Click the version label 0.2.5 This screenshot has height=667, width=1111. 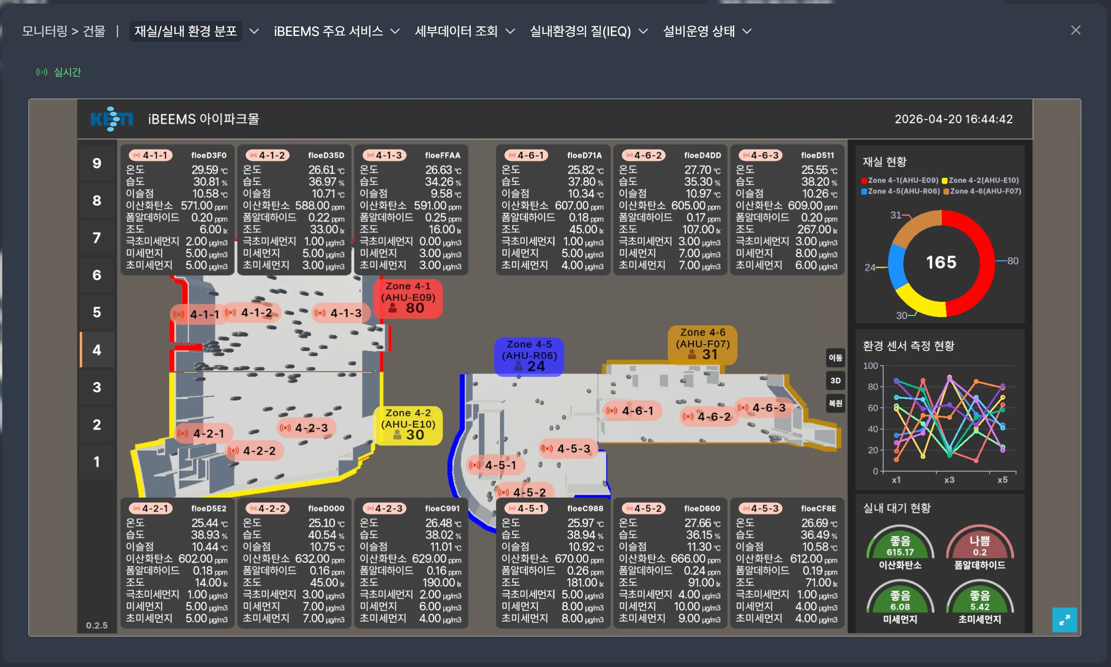coord(97,625)
